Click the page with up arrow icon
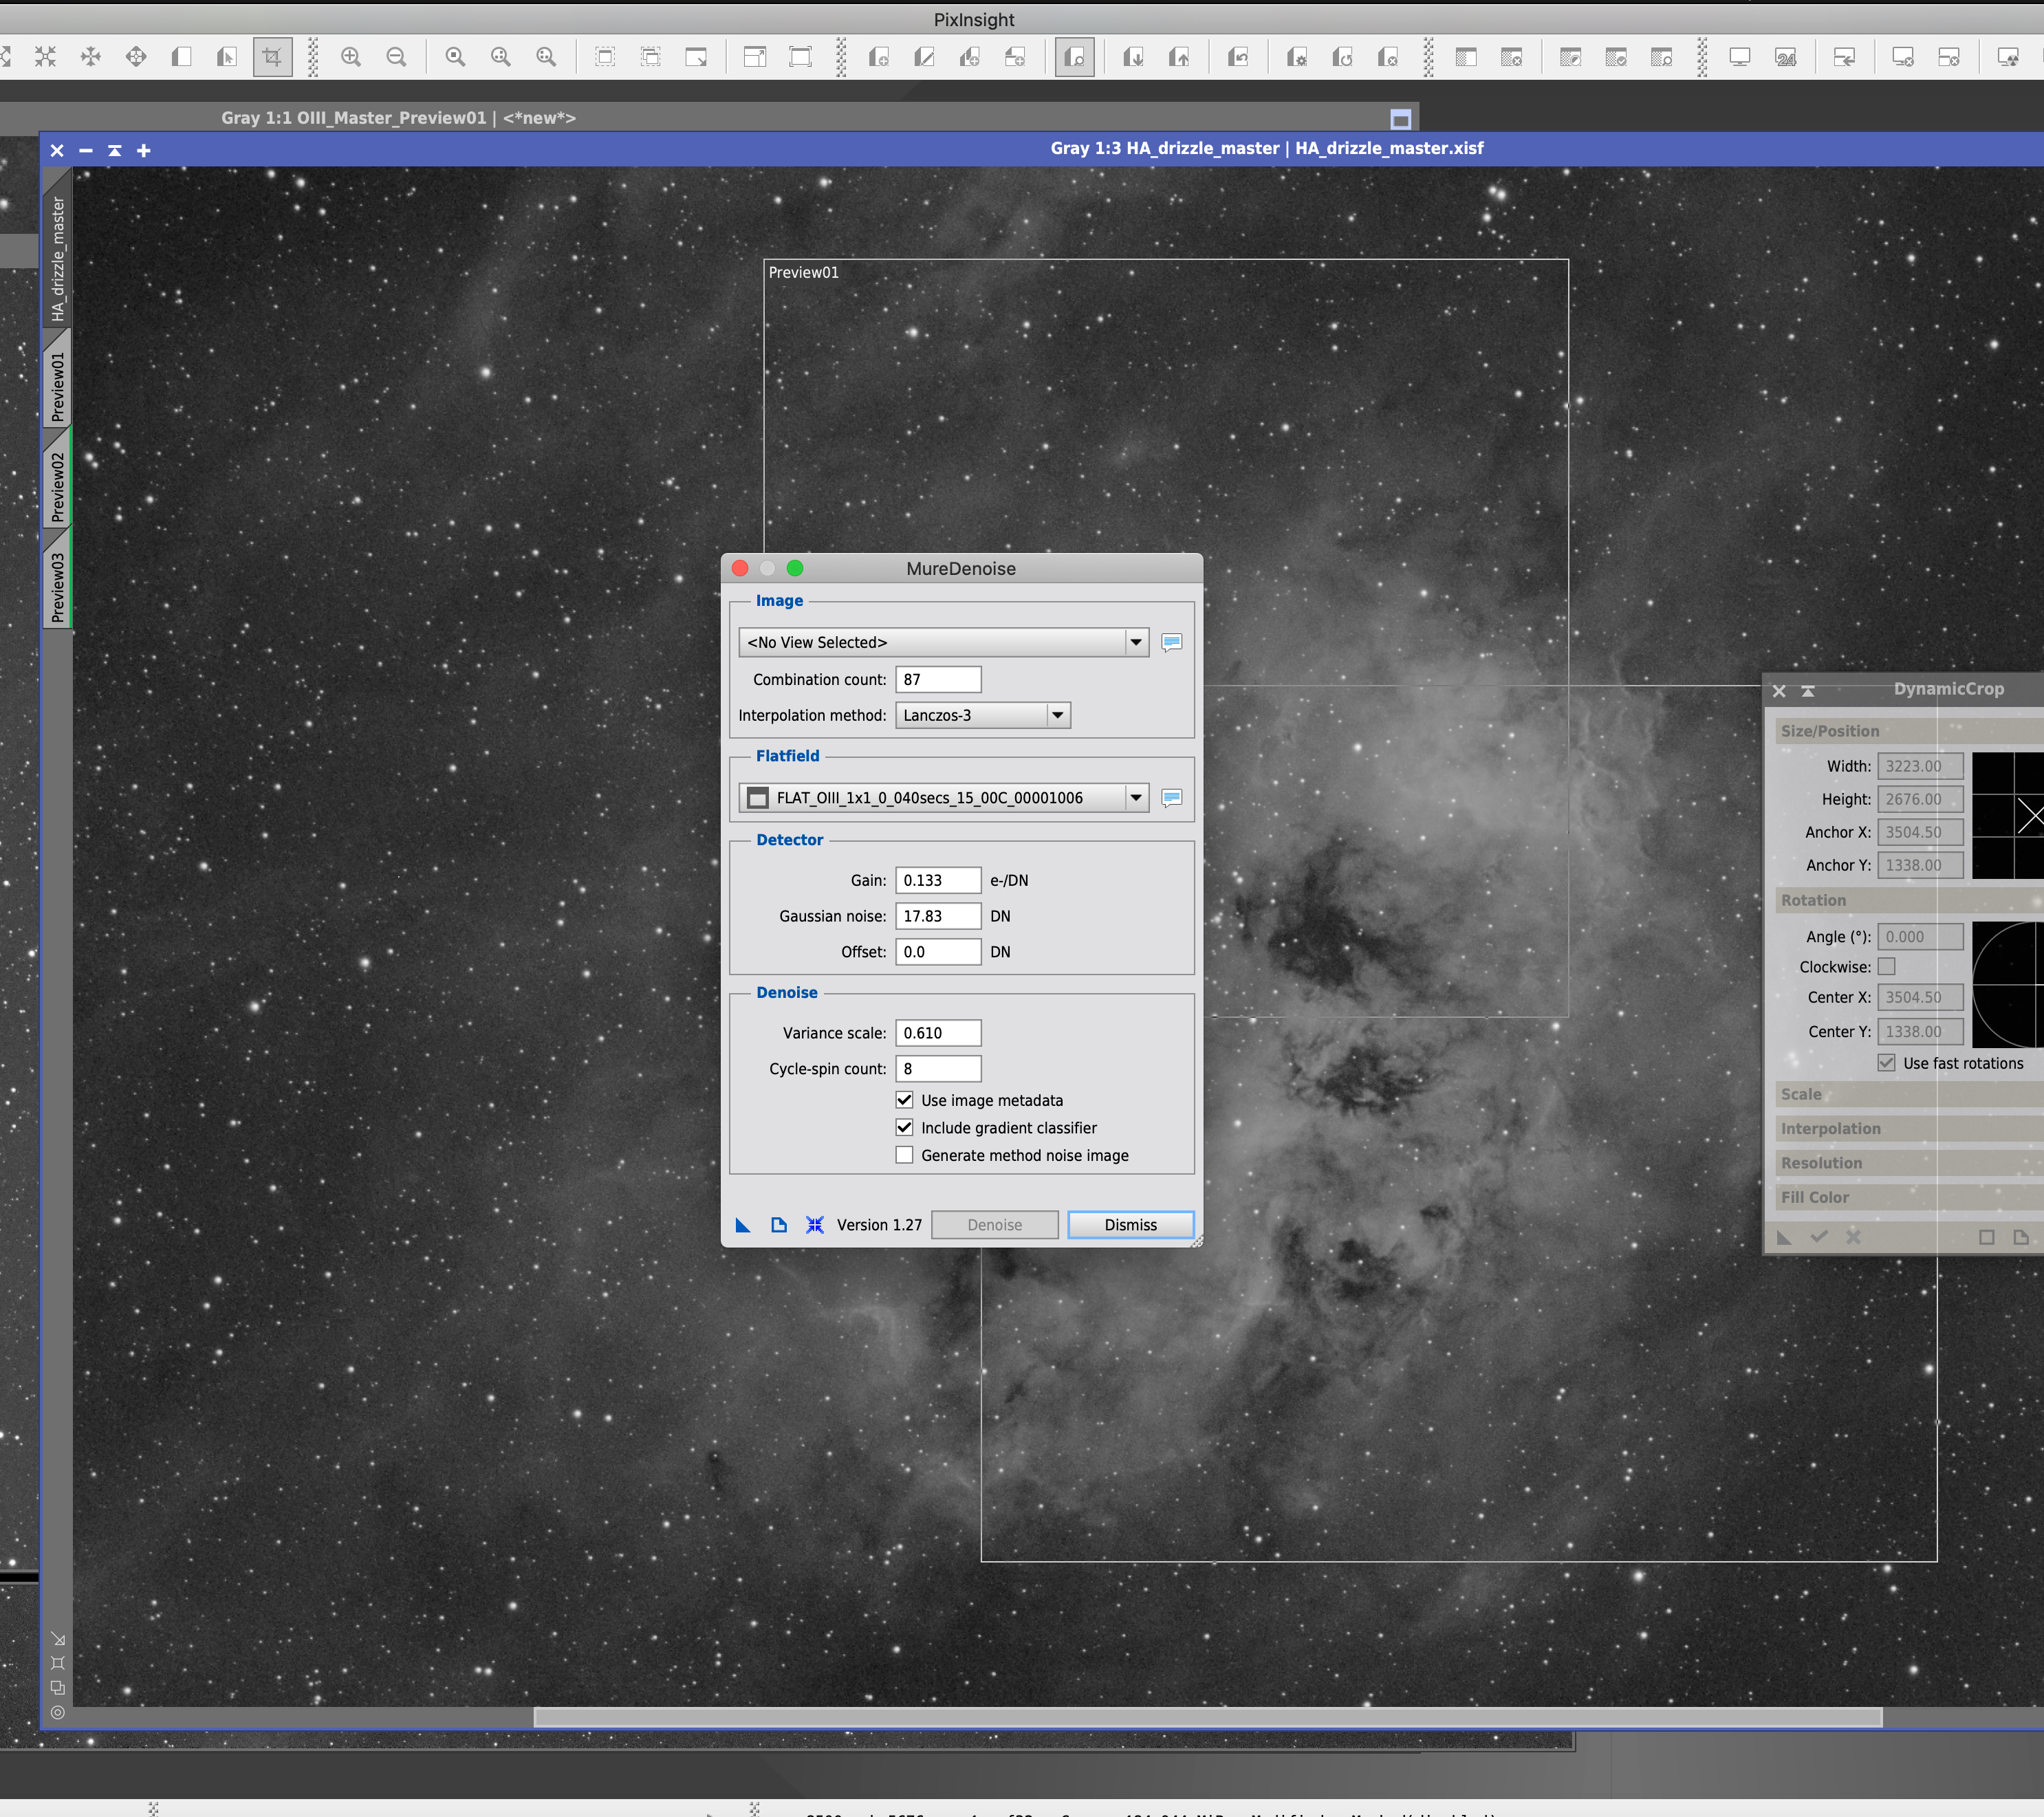2044x1817 pixels. (x=1179, y=57)
